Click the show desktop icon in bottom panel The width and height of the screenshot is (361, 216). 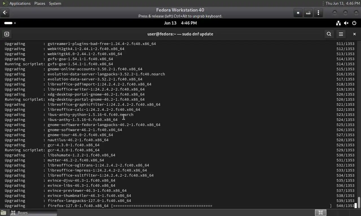click(x=3, y=213)
